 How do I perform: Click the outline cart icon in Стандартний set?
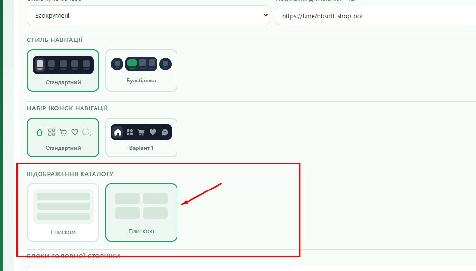pyautogui.click(x=63, y=132)
